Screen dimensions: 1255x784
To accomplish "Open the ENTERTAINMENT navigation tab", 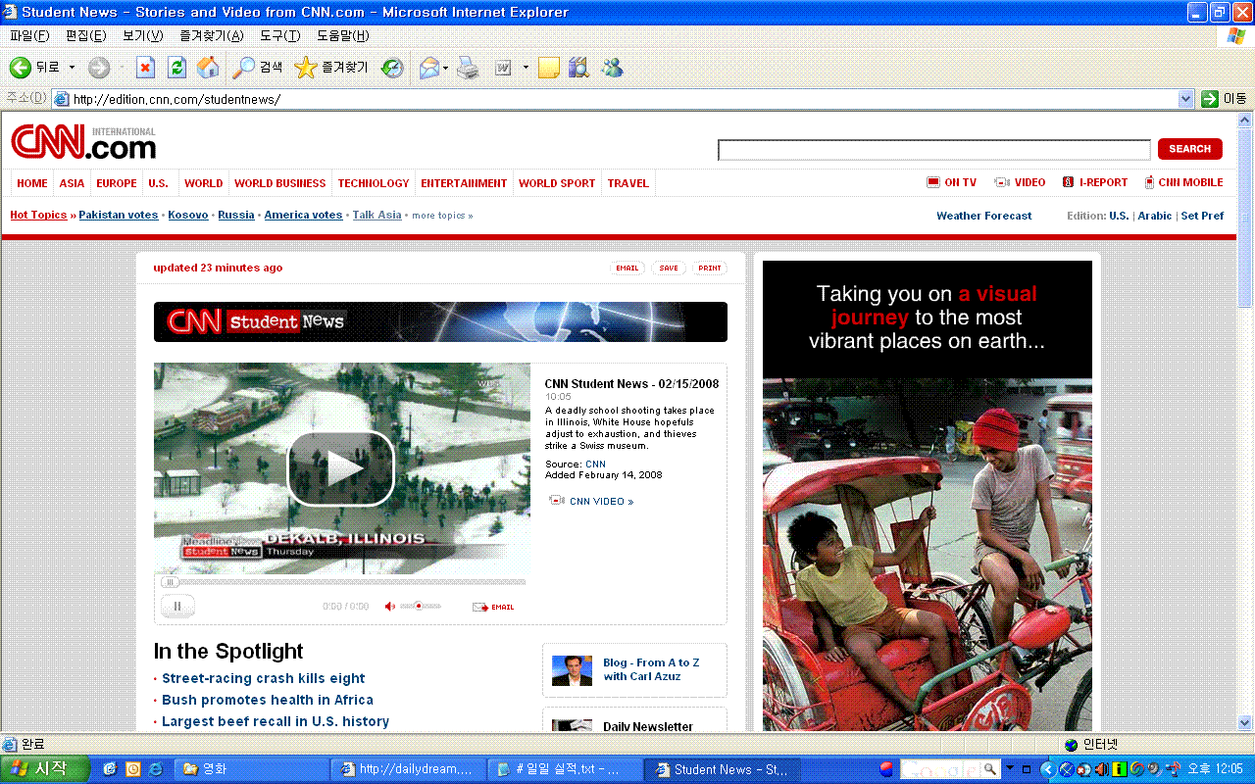I will (464, 183).
